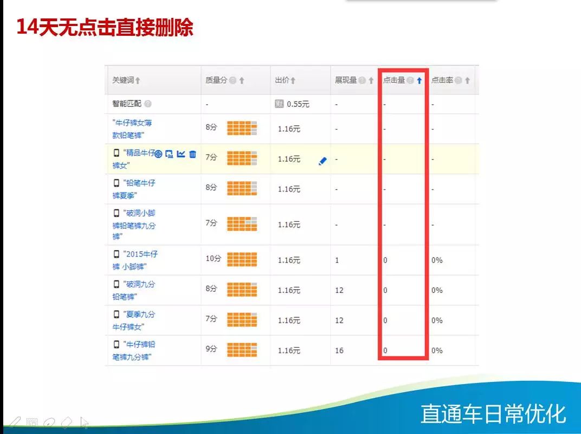581x434 pixels.
Task: Click 1.16元 bid in 铅笔牛仔裤夏季 row
Action: pos(289,189)
